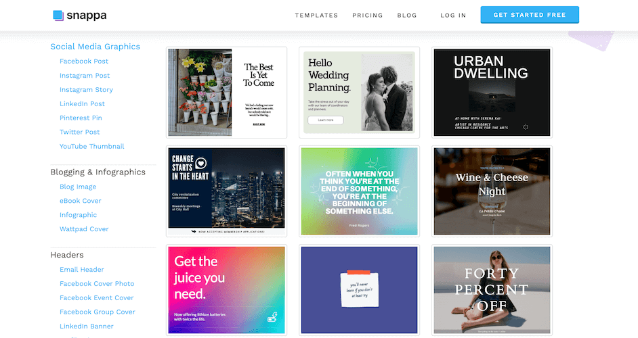Go to the Pricing page
Viewport: 638px width, 338px height.
(x=367, y=16)
